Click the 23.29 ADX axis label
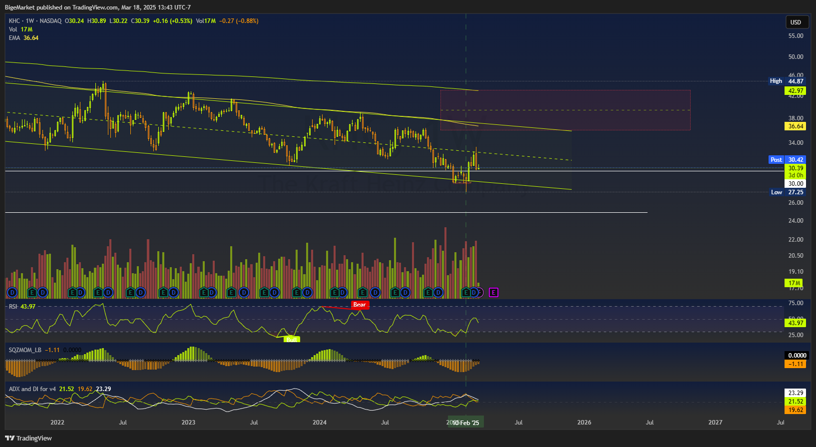Viewport: 816px width, 447px height. pyautogui.click(x=796, y=393)
